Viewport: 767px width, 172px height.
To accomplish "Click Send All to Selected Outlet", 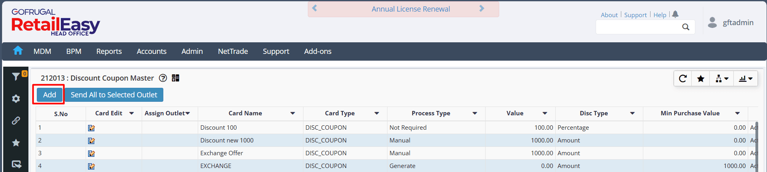I will tap(114, 95).
